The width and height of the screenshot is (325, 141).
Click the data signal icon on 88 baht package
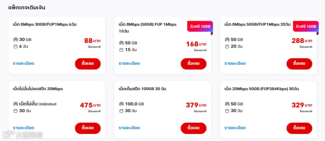coord(15,40)
